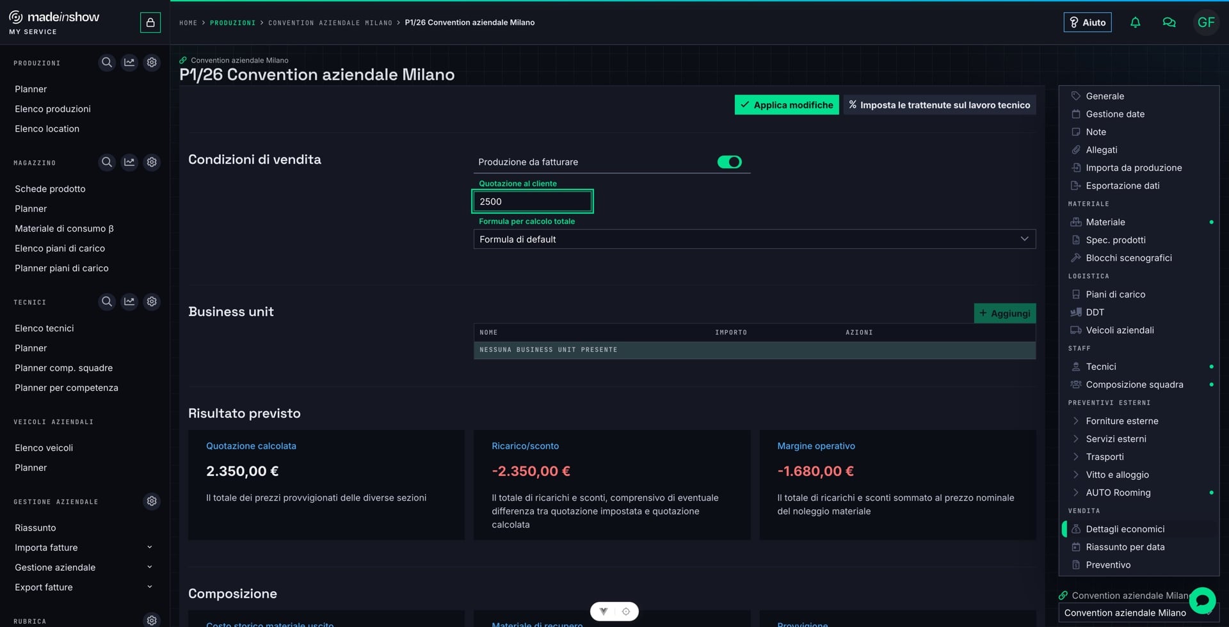Open the GF user avatar menu
This screenshot has width=1229, height=627.
tap(1206, 22)
